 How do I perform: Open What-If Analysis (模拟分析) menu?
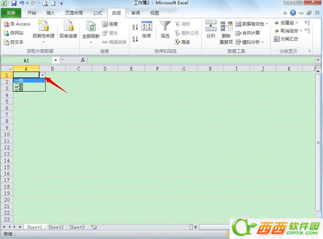[x=248, y=42]
